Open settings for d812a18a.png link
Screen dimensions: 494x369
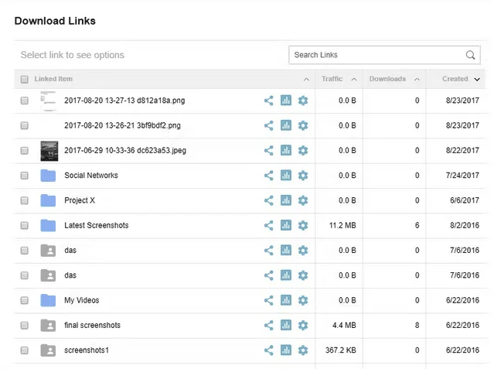303,101
